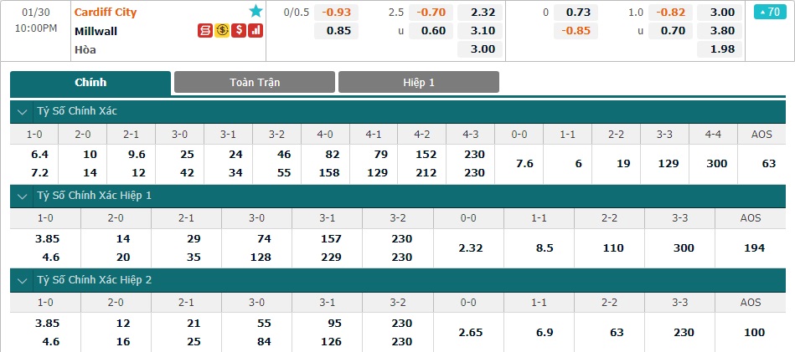Viewport: 795px width, 352px height.
Task: Select the -0.85 first-half handicap odds for Millwall
Action: point(576,31)
